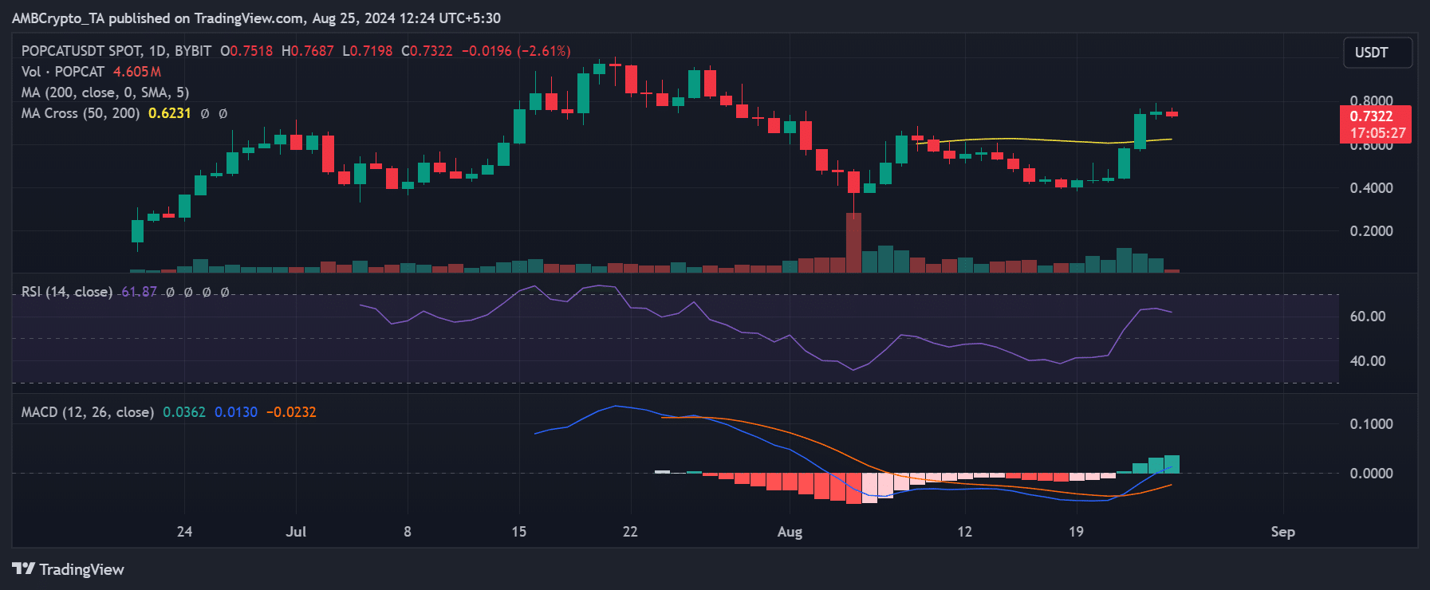Click the MACD (12, 26, close) legend
This screenshot has width=1430, height=590.
88,412
